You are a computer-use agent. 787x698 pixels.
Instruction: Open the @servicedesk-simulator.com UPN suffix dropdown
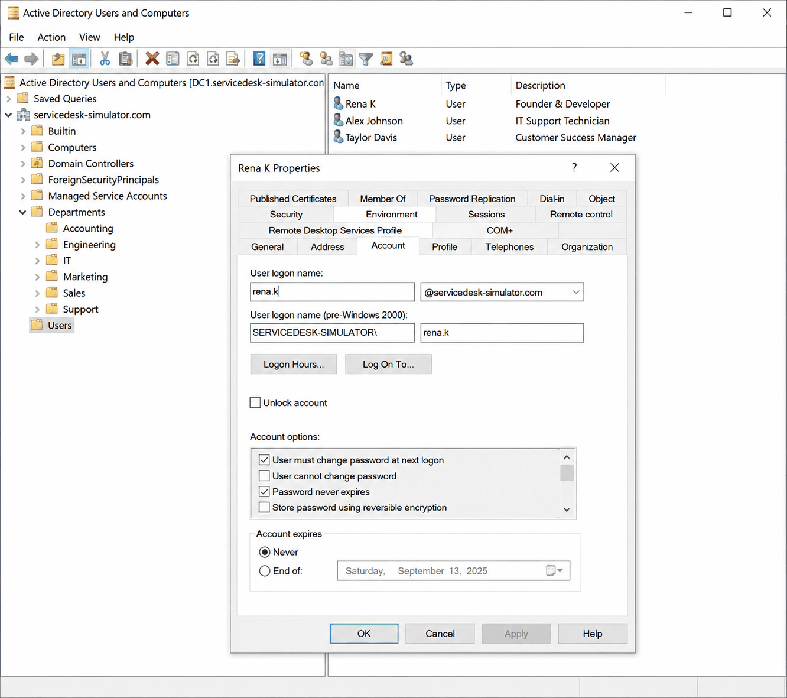pyautogui.click(x=575, y=292)
